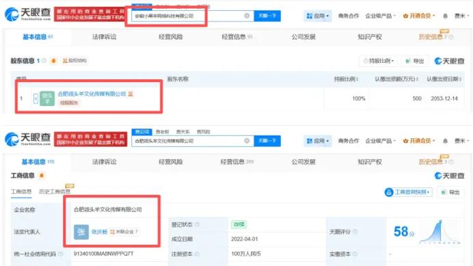The image size is (473, 266).
Task: Open 应用 dropdown on 工商信息 page
Action: pyautogui.click(x=317, y=141)
